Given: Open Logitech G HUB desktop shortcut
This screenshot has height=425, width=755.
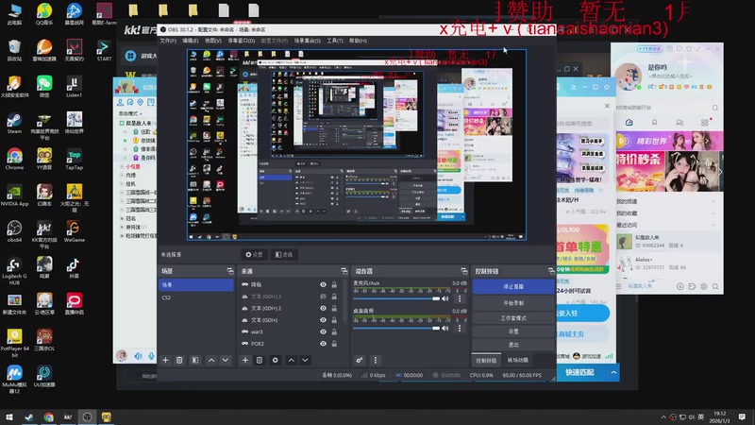Looking at the screenshot, I should (x=14, y=271).
